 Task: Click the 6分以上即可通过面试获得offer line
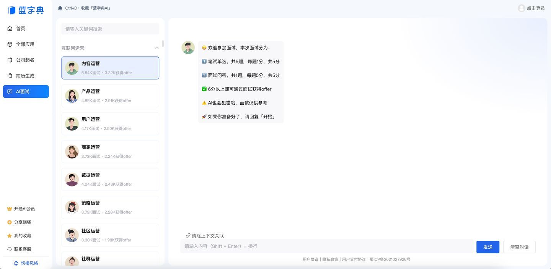[x=236, y=89]
